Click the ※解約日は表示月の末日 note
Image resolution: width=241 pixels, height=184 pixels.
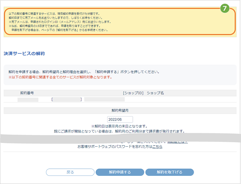tap(120, 126)
